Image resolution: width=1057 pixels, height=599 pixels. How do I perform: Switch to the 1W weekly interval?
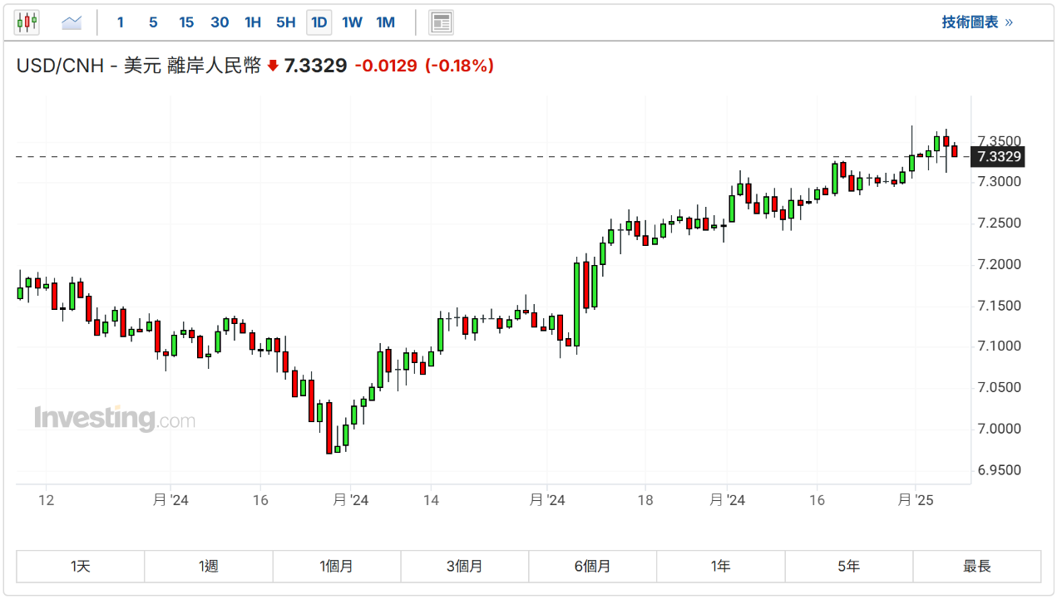tap(352, 22)
